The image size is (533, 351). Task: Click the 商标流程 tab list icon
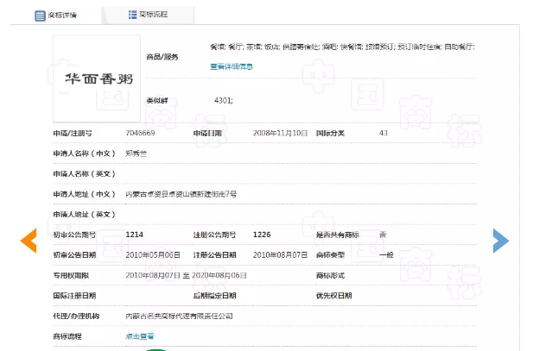[x=131, y=16]
